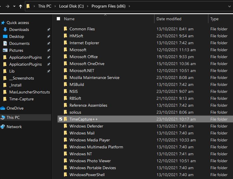Toggle the select all checkbox in header
This screenshot has height=179, width=233.
[59, 19]
